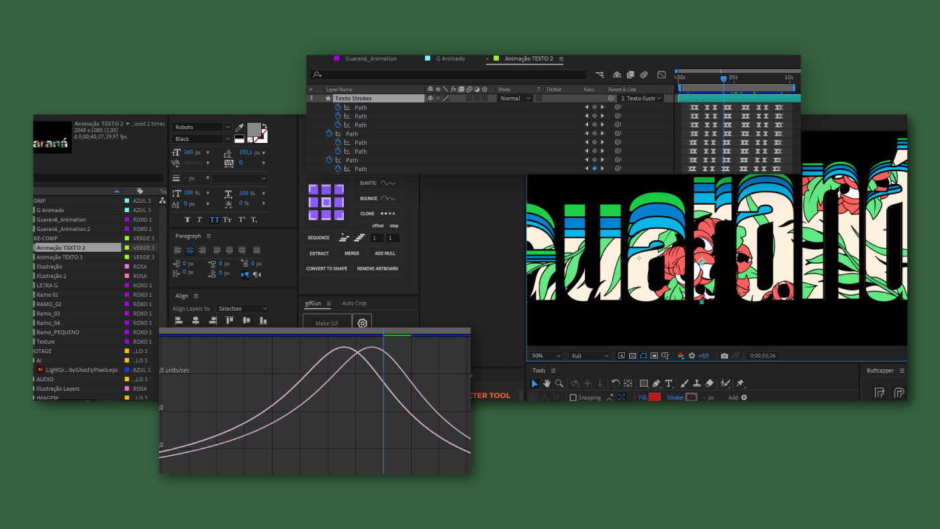Select the Clone Stamp tool
Viewport: 940px width, 529px height.
pos(697,383)
